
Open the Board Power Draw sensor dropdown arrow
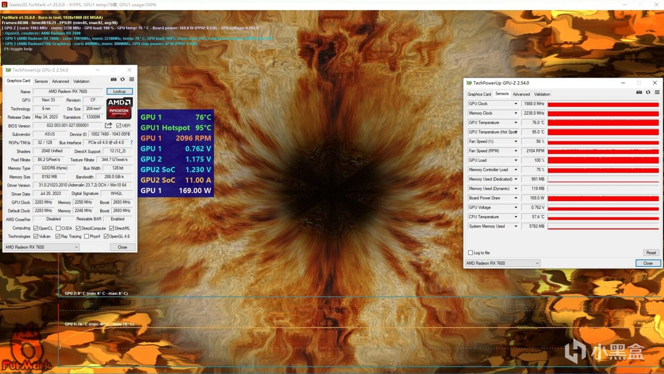click(x=516, y=198)
